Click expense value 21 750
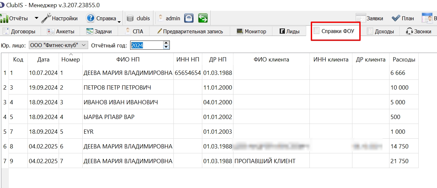 [x=404, y=161]
